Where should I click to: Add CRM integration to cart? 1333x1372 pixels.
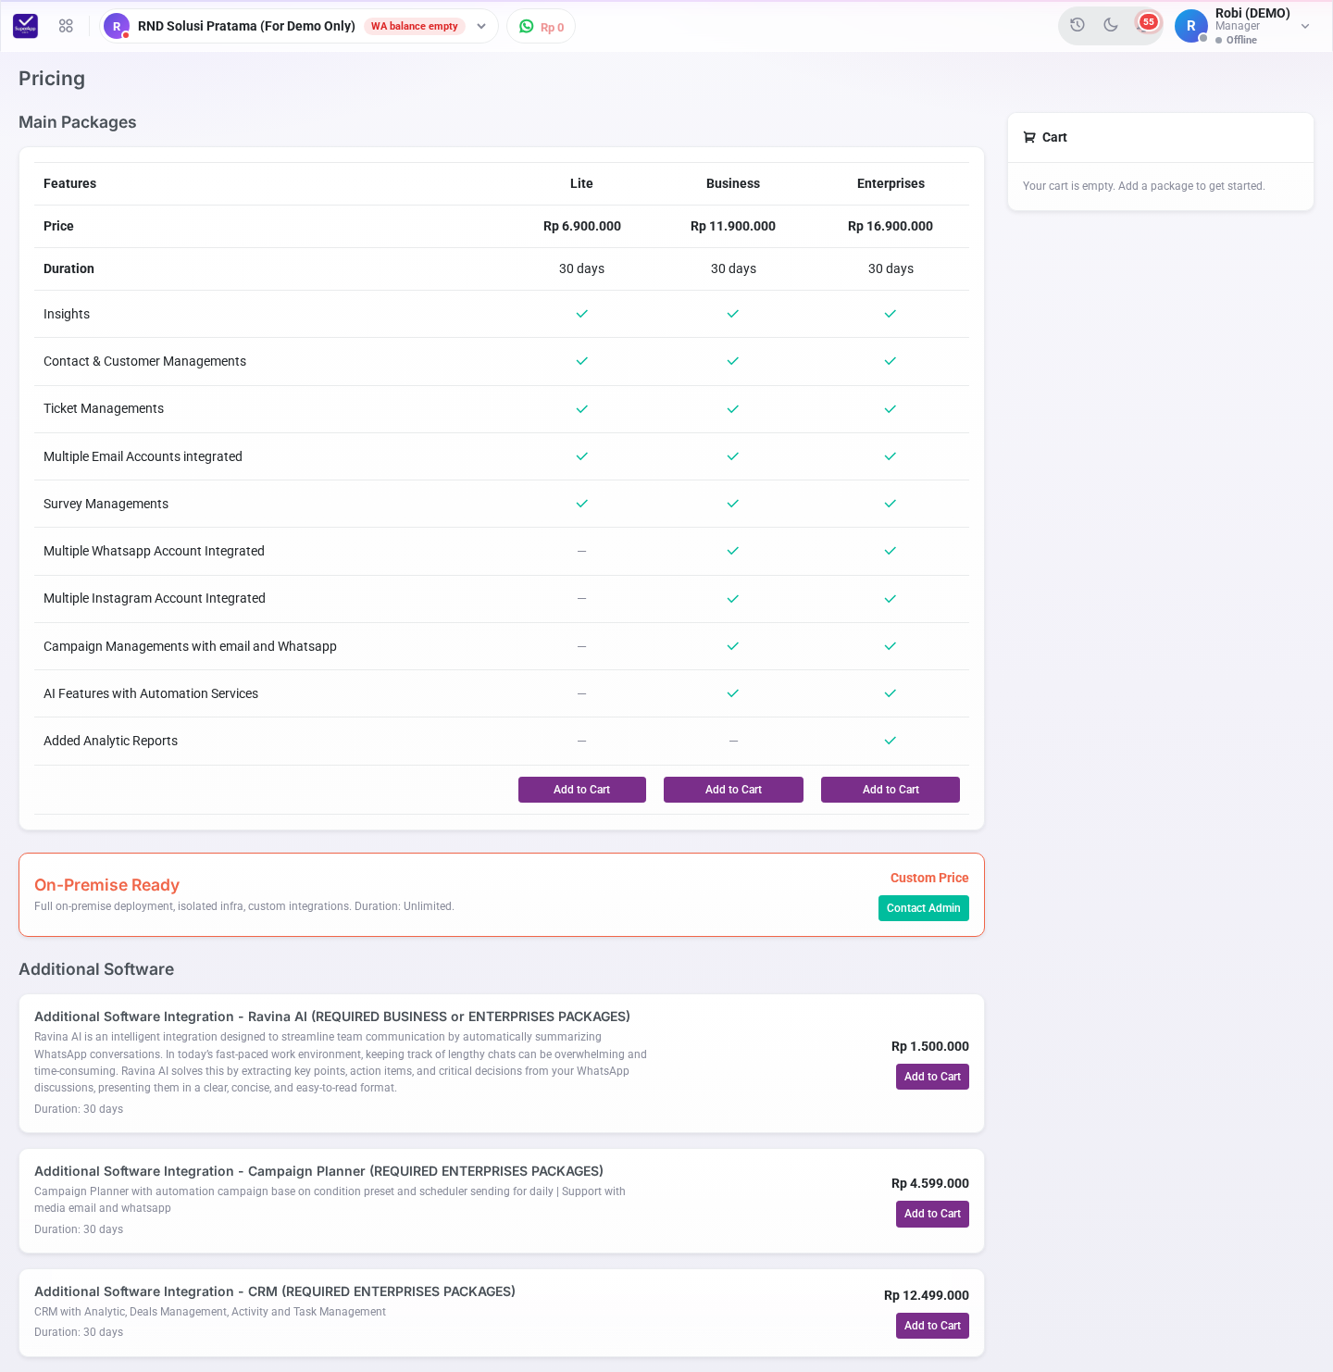pos(932,1326)
